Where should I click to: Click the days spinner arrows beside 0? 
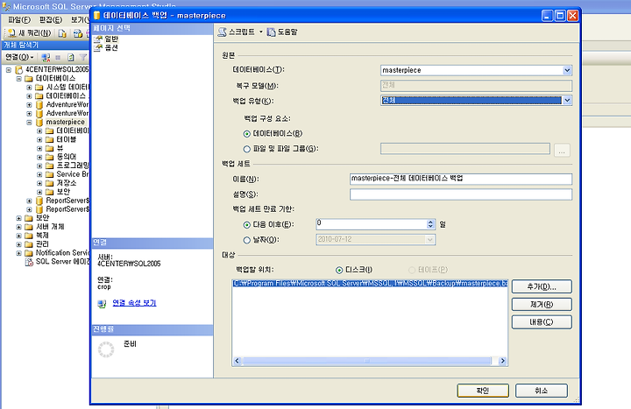pos(430,224)
